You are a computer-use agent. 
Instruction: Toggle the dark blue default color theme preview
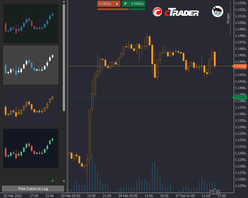click(x=31, y=24)
